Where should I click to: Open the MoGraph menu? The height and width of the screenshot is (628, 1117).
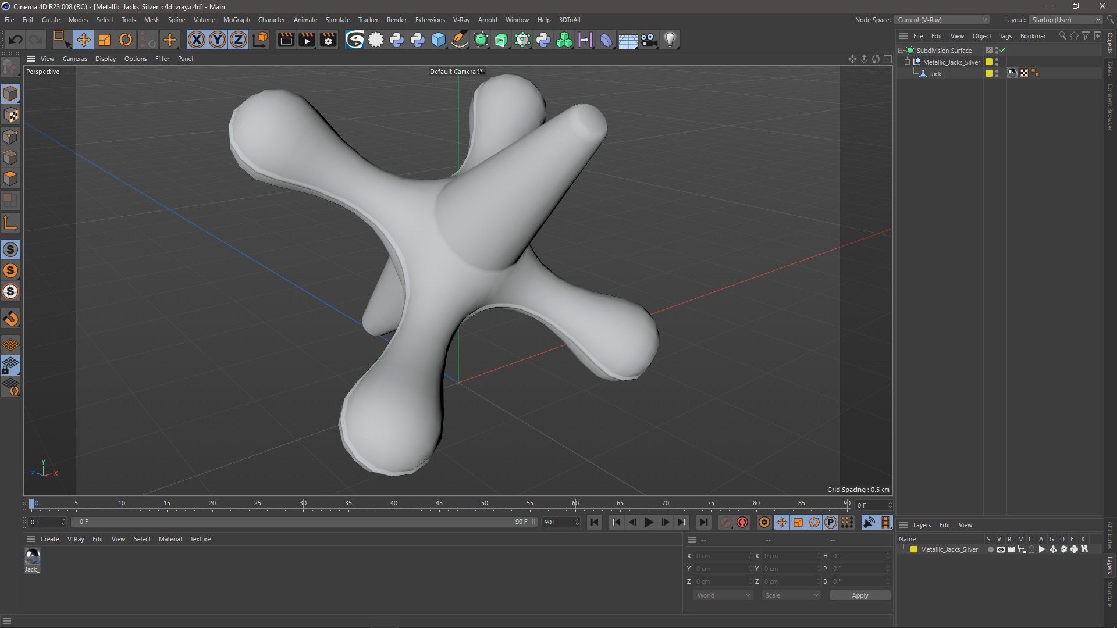coord(236,20)
